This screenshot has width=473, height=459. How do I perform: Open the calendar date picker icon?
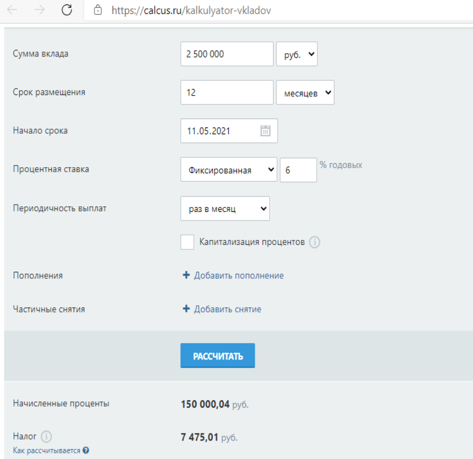(x=265, y=131)
